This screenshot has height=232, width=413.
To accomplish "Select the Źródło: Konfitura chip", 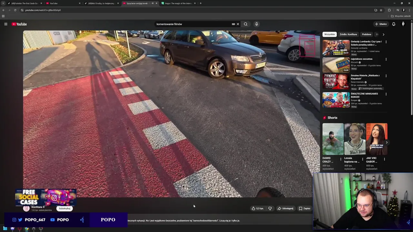I will [348, 34].
